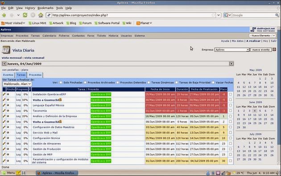281x176 pixels.
Task: Switch to the Eventos tab
Action: click(8, 75)
